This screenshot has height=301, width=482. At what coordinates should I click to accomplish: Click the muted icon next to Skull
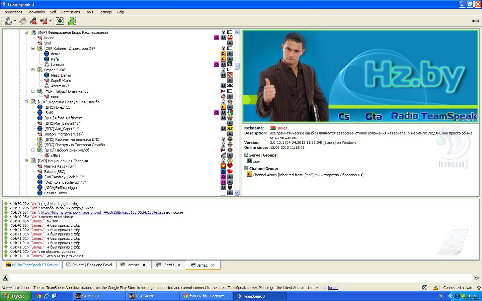tap(40, 43)
